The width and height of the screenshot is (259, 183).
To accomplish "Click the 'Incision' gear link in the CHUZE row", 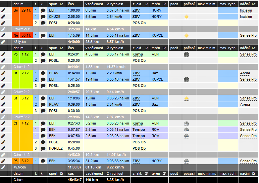I will (246, 17).
